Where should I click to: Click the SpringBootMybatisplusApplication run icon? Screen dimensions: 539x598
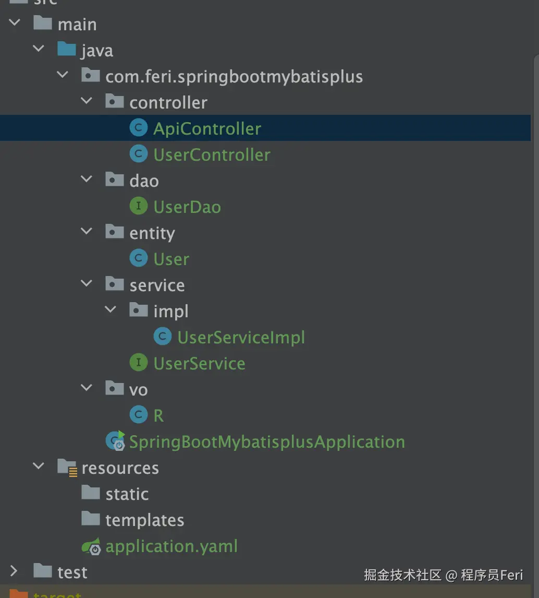(115, 441)
